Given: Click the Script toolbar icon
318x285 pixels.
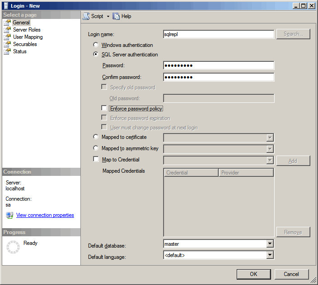Looking at the screenshot, I should point(86,16).
